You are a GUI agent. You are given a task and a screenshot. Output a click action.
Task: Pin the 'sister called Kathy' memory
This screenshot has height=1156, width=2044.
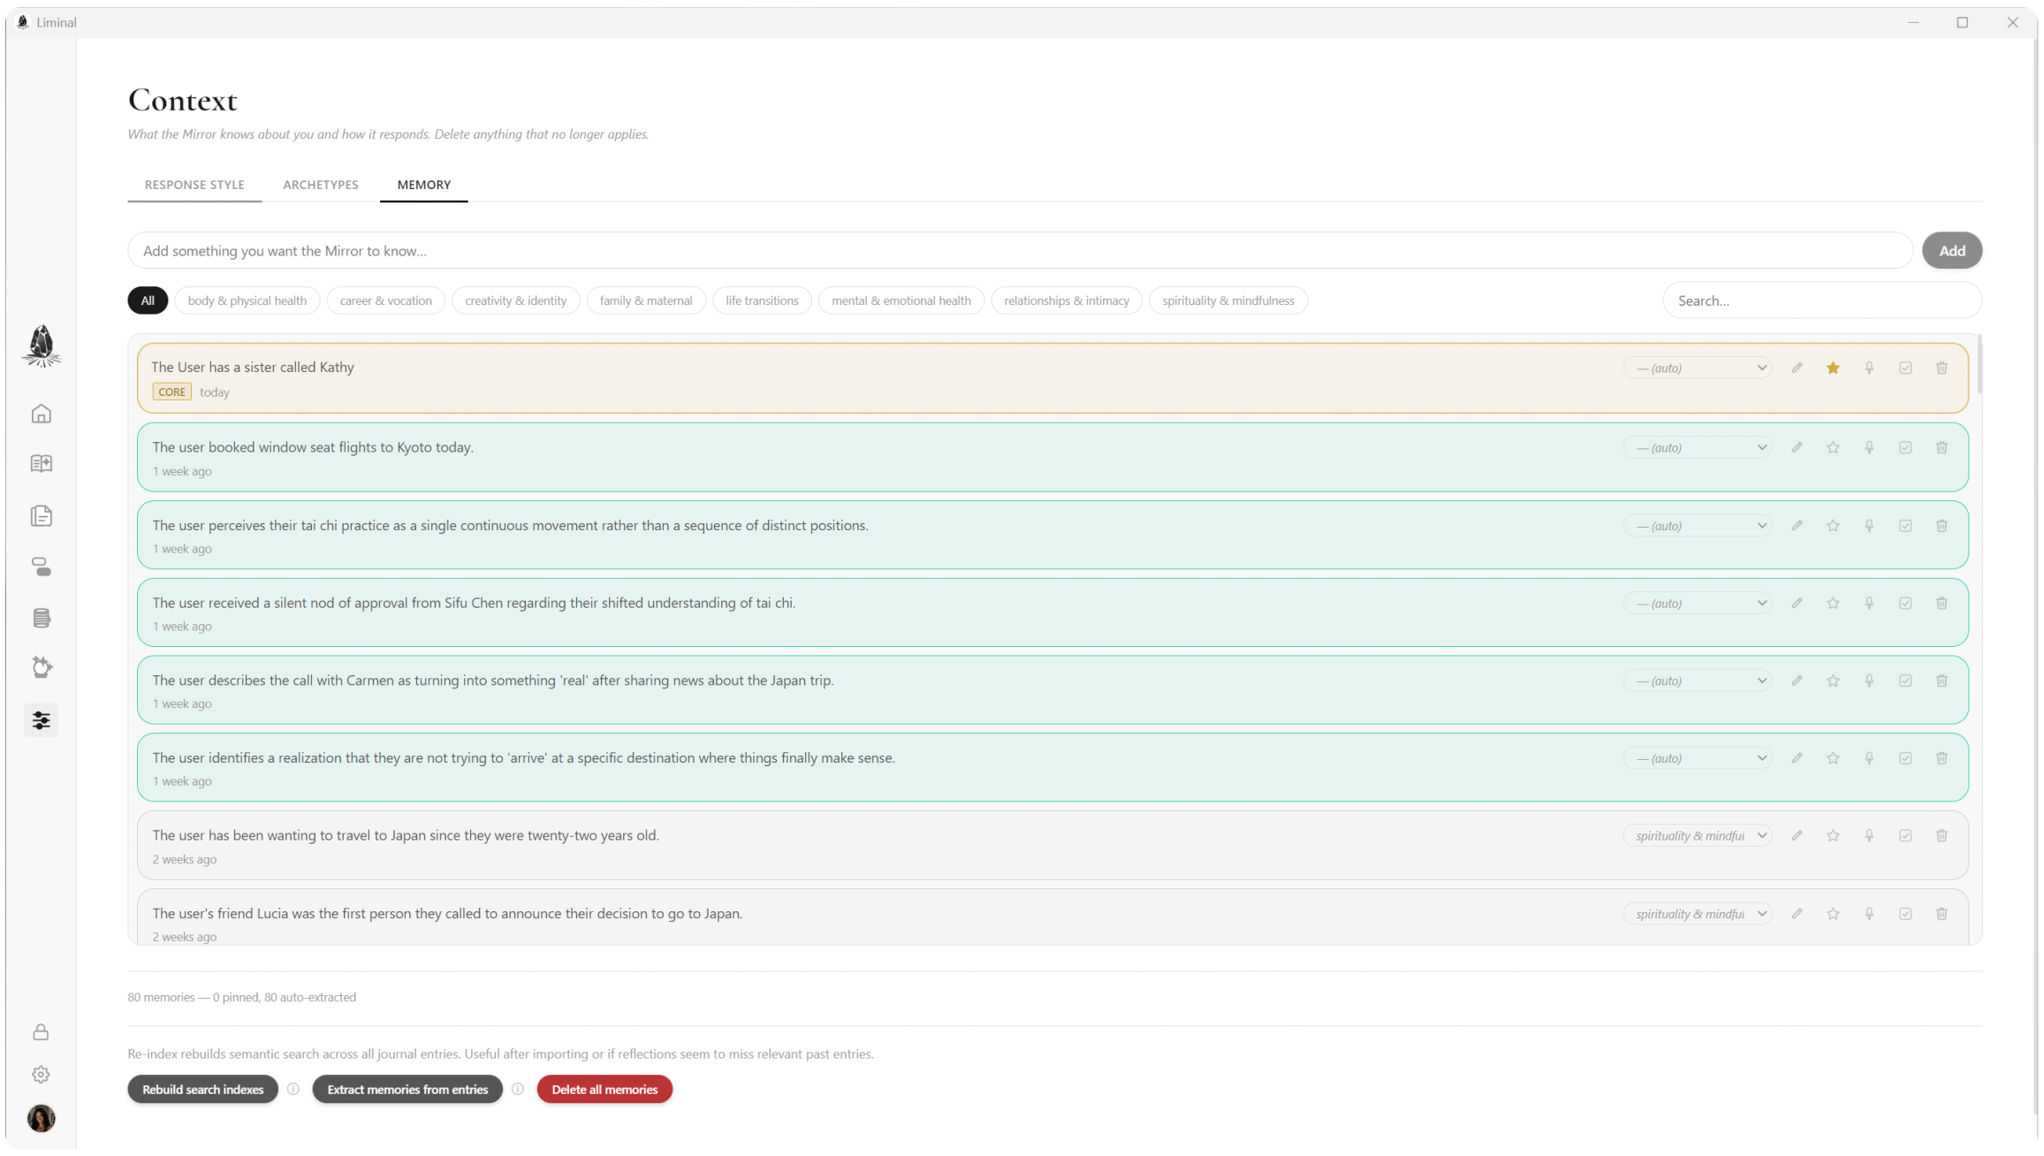(x=1869, y=368)
